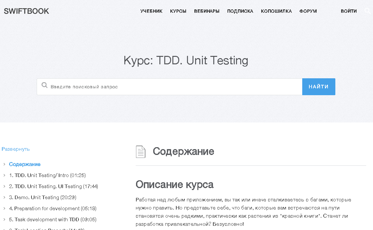
Task: Open lesson 2. TDD. Unit Testing. UI Testing
Action: 54,186
